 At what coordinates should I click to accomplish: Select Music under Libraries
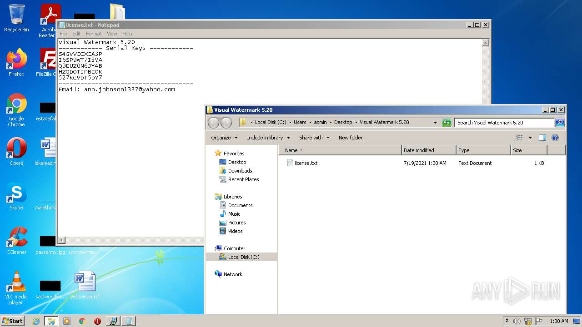coord(234,214)
